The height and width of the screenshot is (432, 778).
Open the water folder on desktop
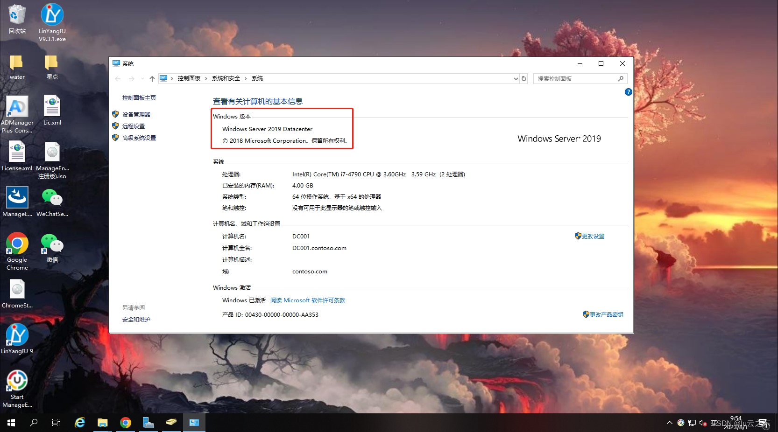pyautogui.click(x=17, y=62)
